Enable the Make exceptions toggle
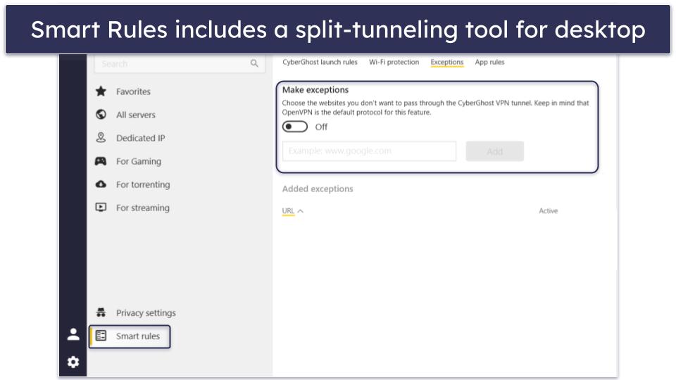The image size is (676, 380). tap(295, 127)
